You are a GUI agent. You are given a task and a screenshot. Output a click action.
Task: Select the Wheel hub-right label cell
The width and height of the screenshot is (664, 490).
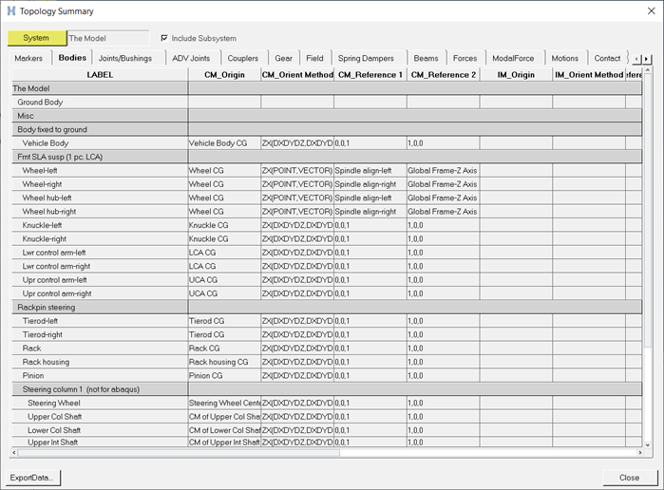pos(100,212)
